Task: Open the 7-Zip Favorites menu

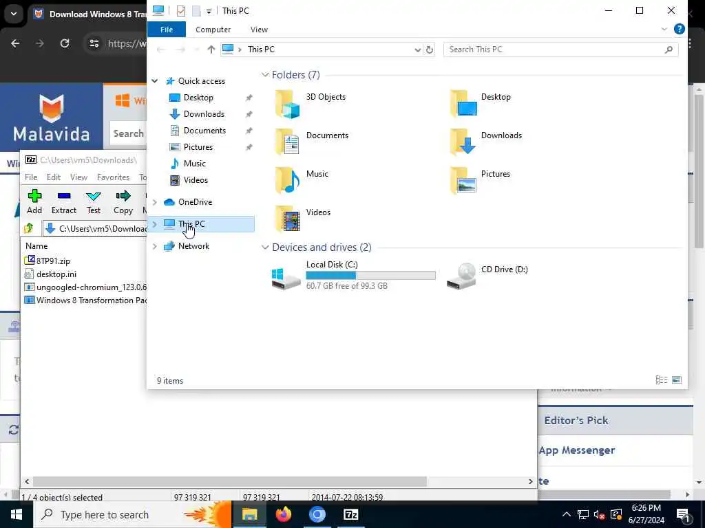Action: [x=113, y=177]
